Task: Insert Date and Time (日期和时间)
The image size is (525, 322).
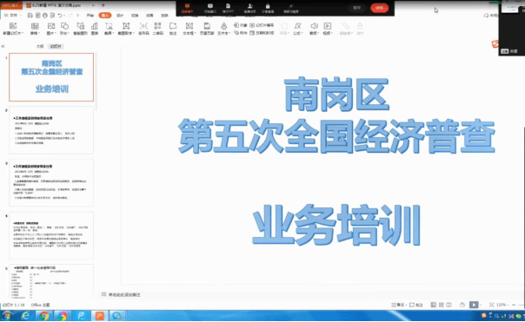Action: [x=262, y=33]
